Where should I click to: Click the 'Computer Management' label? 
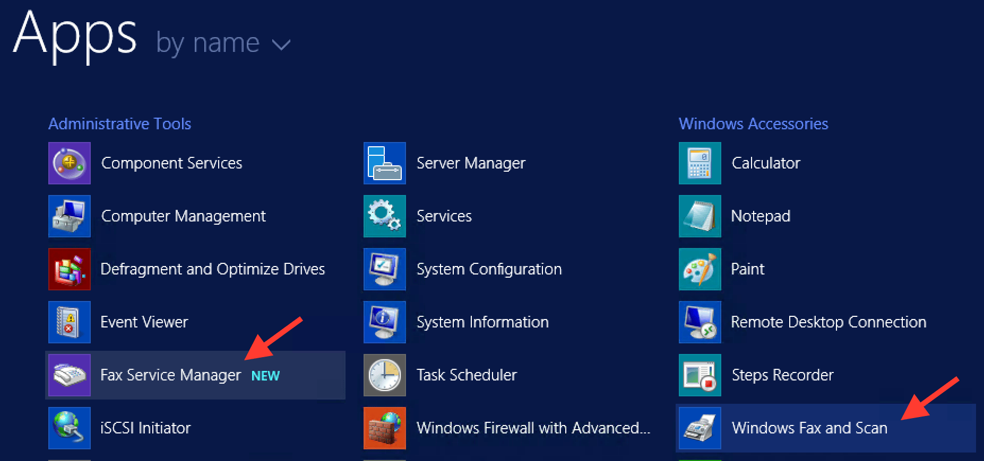click(x=183, y=216)
